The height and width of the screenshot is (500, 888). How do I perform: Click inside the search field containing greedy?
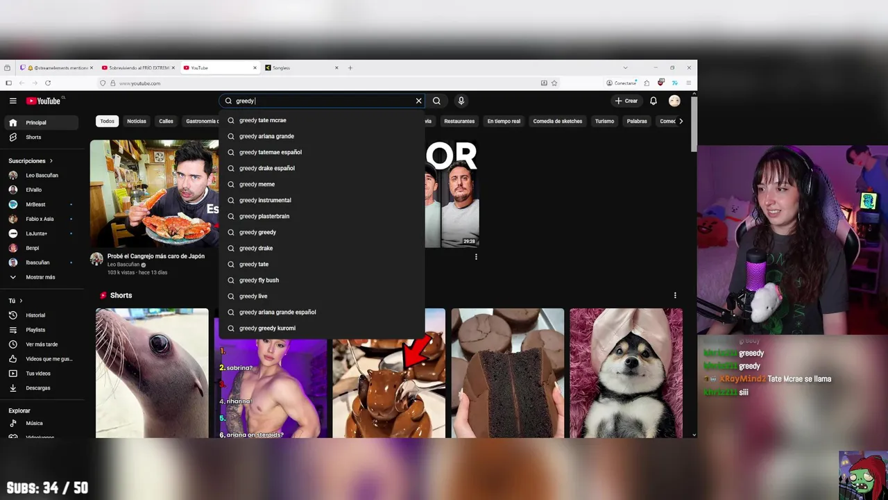coord(323,101)
